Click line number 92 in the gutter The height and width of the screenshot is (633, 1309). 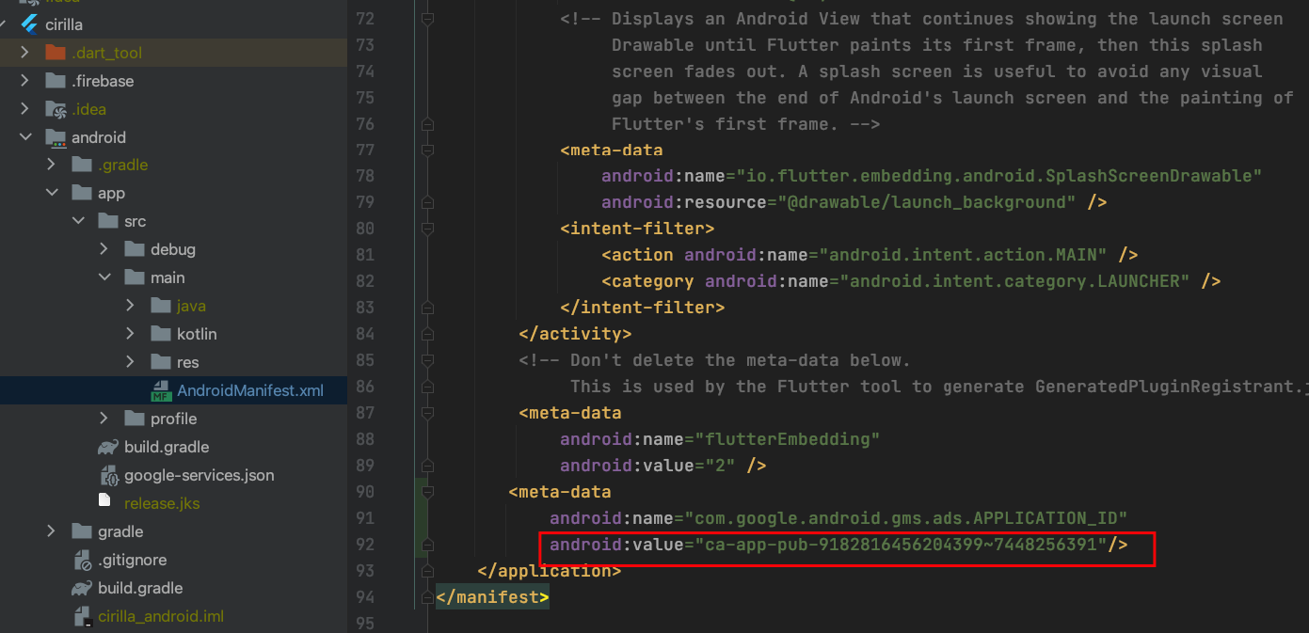tap(363, 545)
